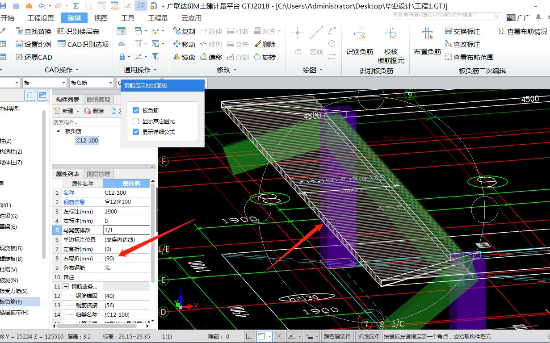Switch to the 工程设置 ribbon tab
This screenshot has width=550, height=343.
[x=41, y=18]
